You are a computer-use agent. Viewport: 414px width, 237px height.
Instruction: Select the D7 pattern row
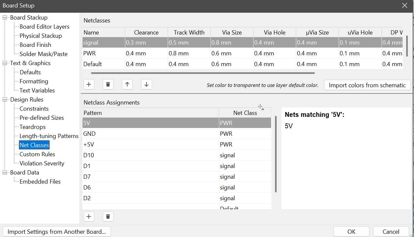[176, 177]
